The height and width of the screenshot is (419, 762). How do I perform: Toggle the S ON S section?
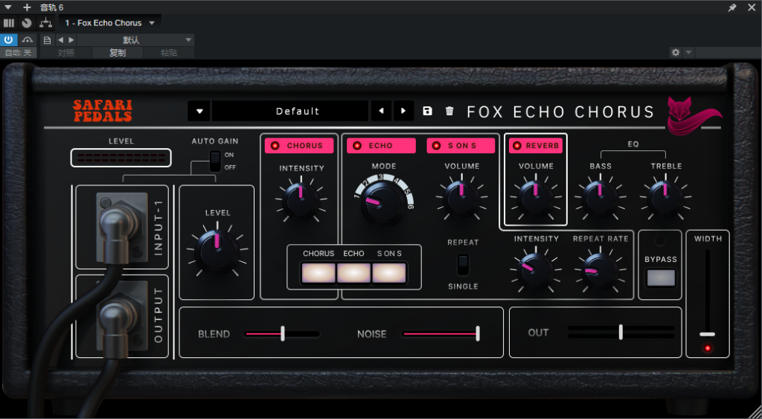461,145
